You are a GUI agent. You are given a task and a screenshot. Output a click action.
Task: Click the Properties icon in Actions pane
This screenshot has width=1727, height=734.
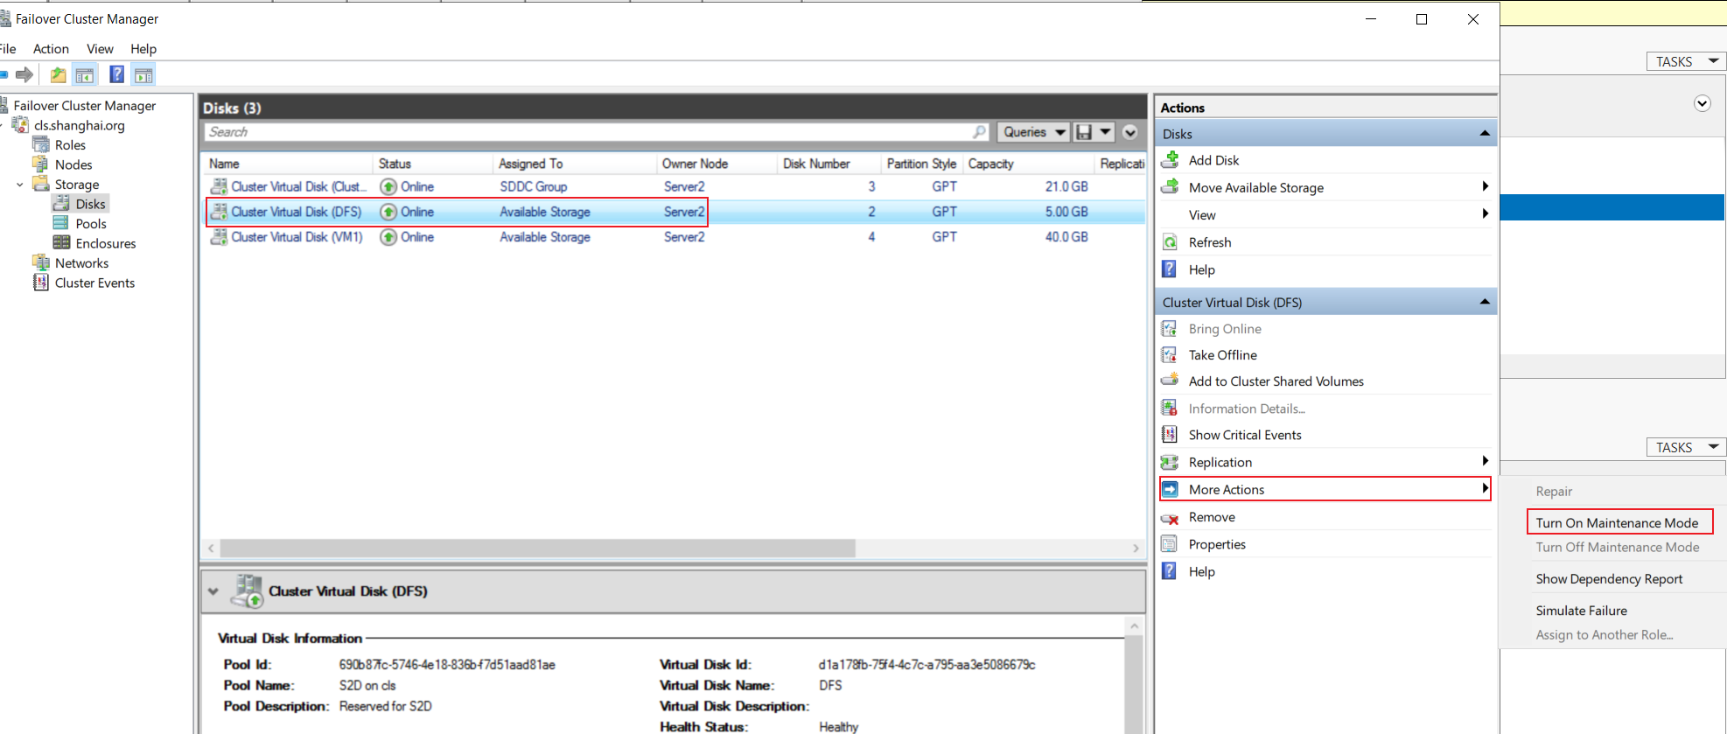1170,544
